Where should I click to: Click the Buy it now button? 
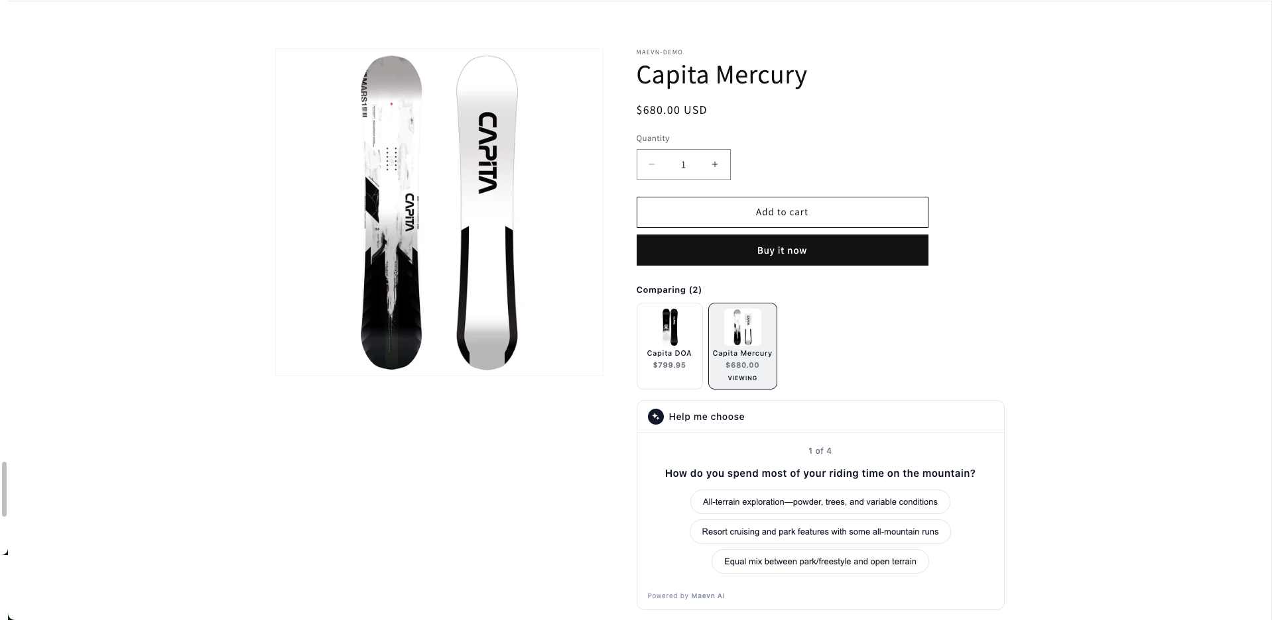pyautogui.click(x=782, y=250)
